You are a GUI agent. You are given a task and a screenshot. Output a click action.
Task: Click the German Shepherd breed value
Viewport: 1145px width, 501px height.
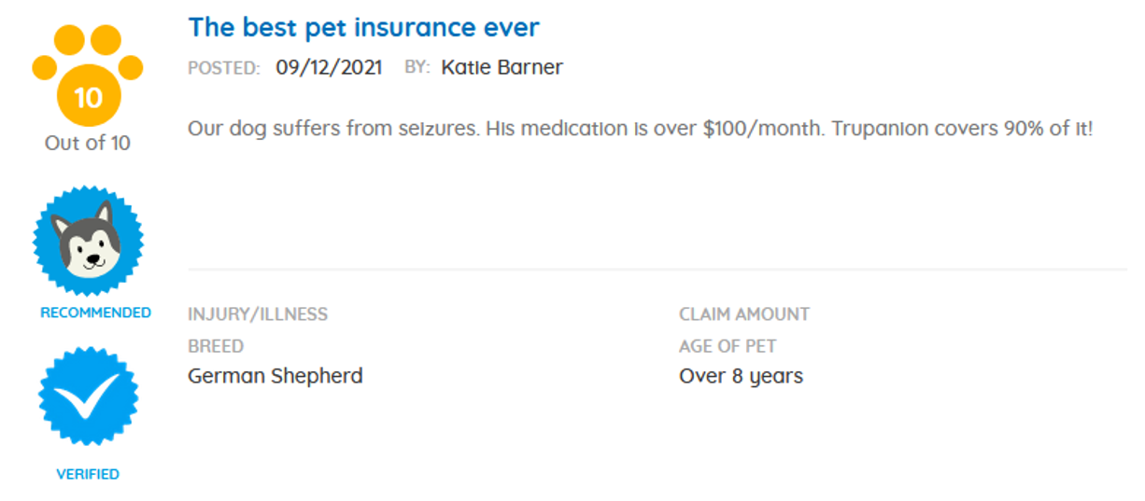(276, 376)
